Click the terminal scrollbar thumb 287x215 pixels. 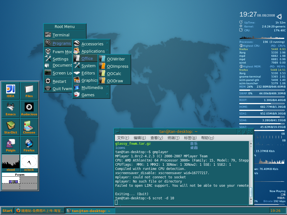coord(251,192)
